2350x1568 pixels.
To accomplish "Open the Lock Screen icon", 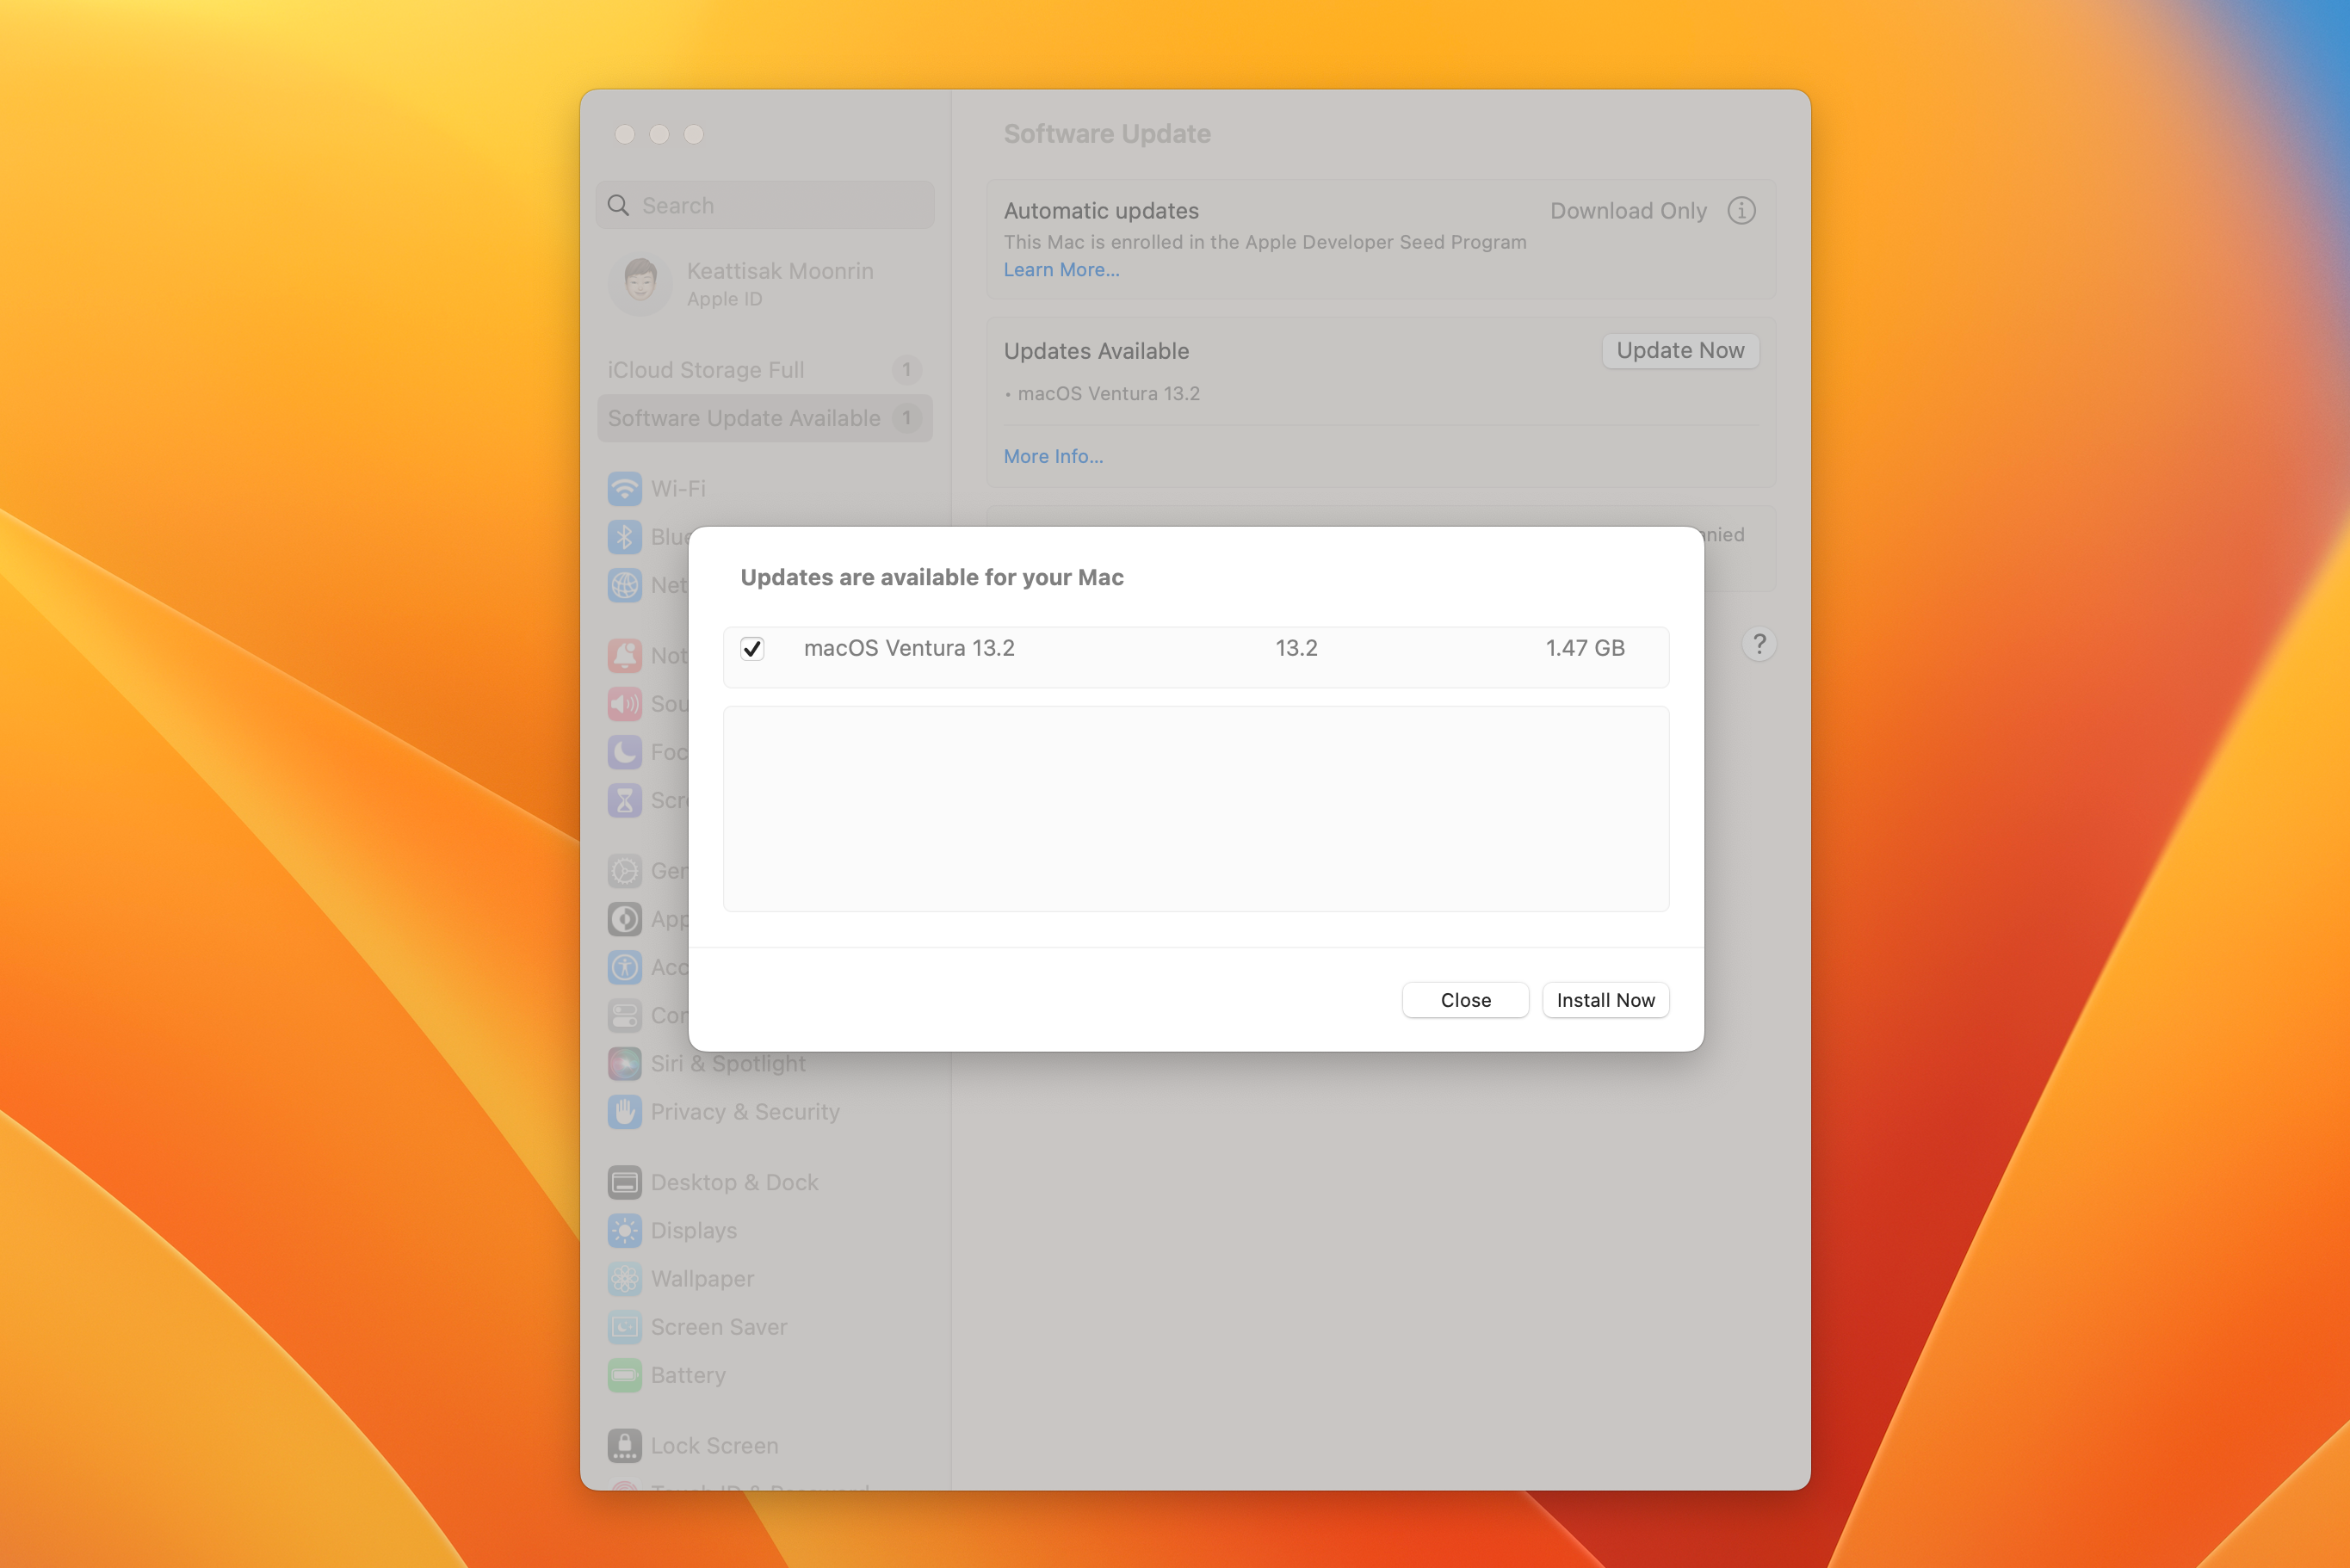I will 624,1446.
